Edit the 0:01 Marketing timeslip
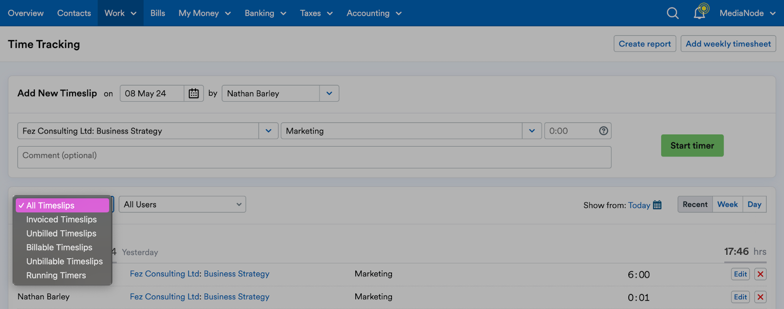 pos(740,297)
